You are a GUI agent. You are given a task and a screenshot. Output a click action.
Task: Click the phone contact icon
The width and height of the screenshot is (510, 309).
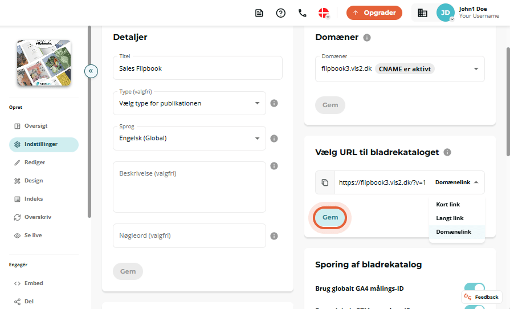point(302,13)
